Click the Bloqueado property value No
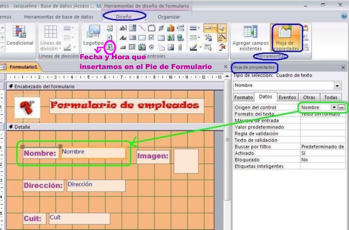Viewport: 349px width, 230px height. 323,159
